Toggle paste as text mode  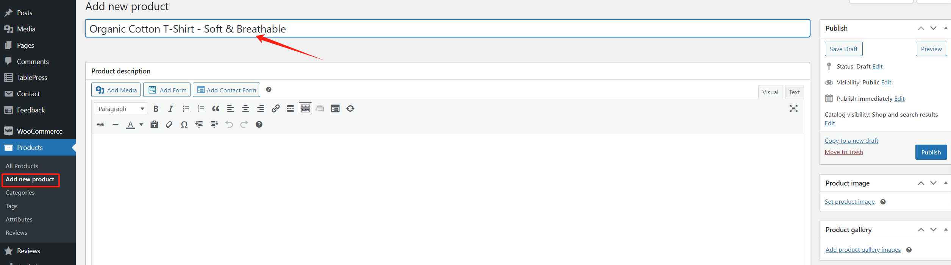click(x=154, y=125)
